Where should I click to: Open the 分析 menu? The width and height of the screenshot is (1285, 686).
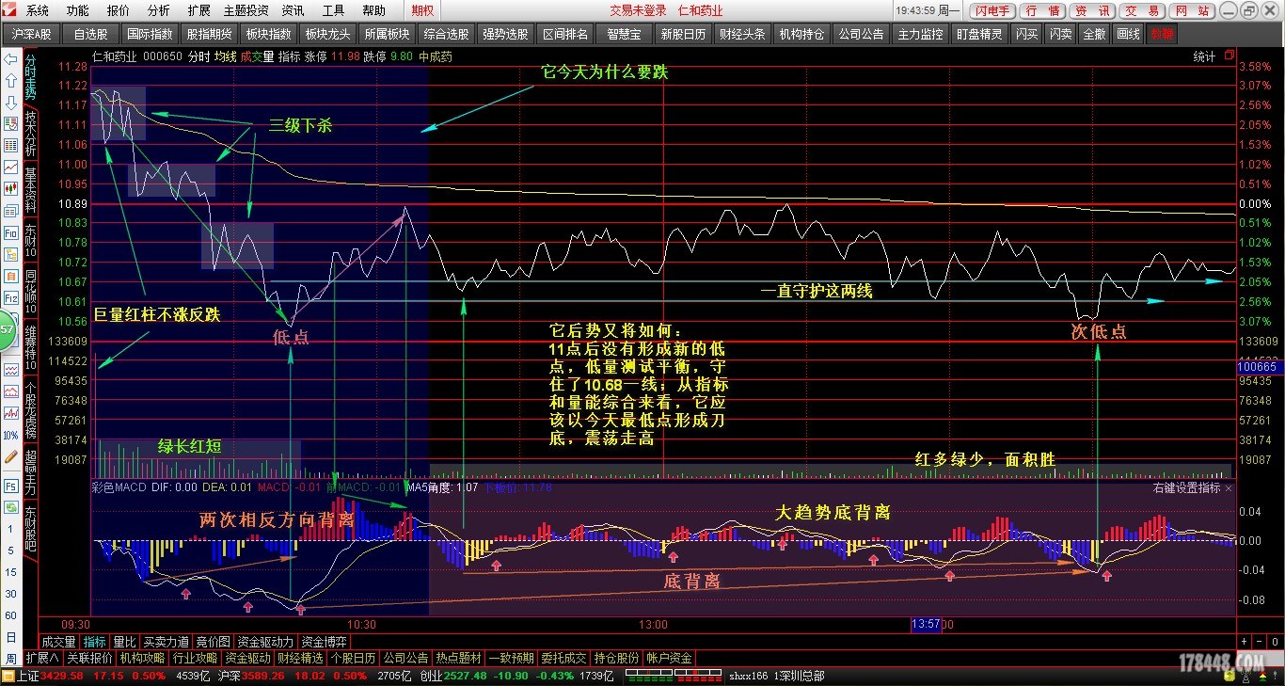coord(158,10)
